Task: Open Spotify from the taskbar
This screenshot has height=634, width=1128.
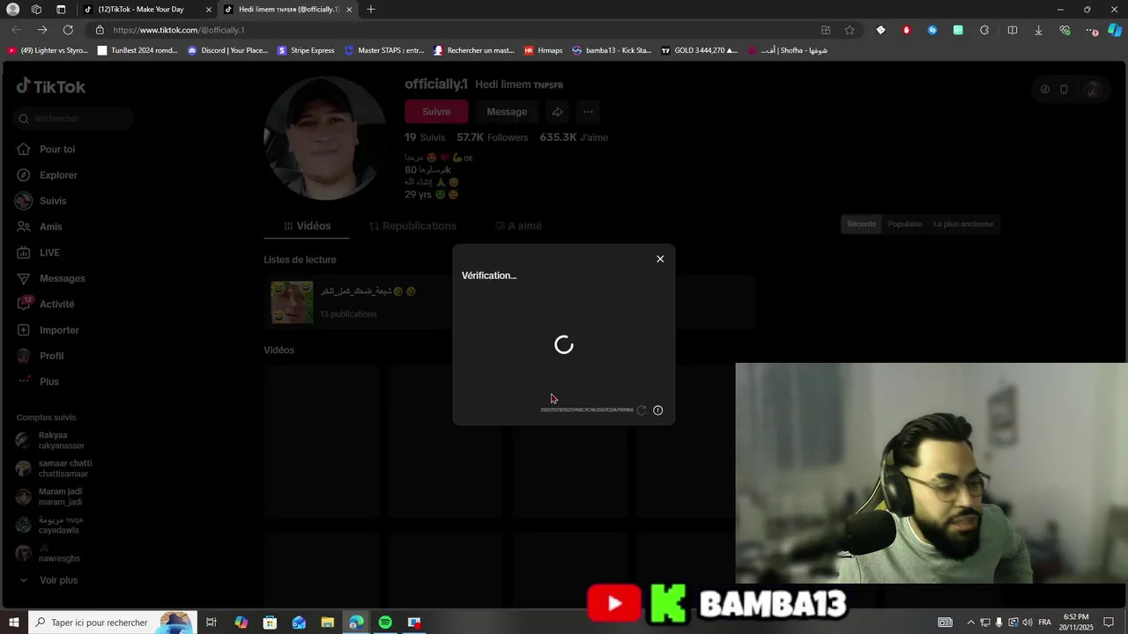Action: pos(385,623)
